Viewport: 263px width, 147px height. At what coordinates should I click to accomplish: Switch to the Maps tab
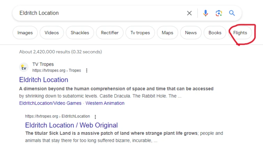(x=168, y=33)
